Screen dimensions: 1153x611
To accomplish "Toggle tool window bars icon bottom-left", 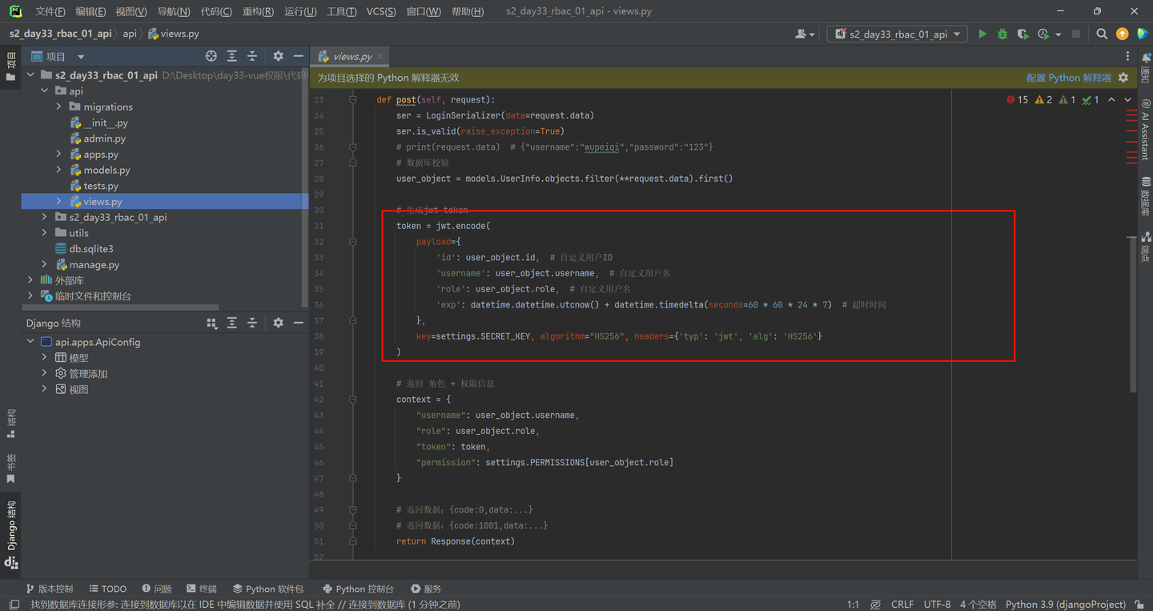I will [14, 605].
